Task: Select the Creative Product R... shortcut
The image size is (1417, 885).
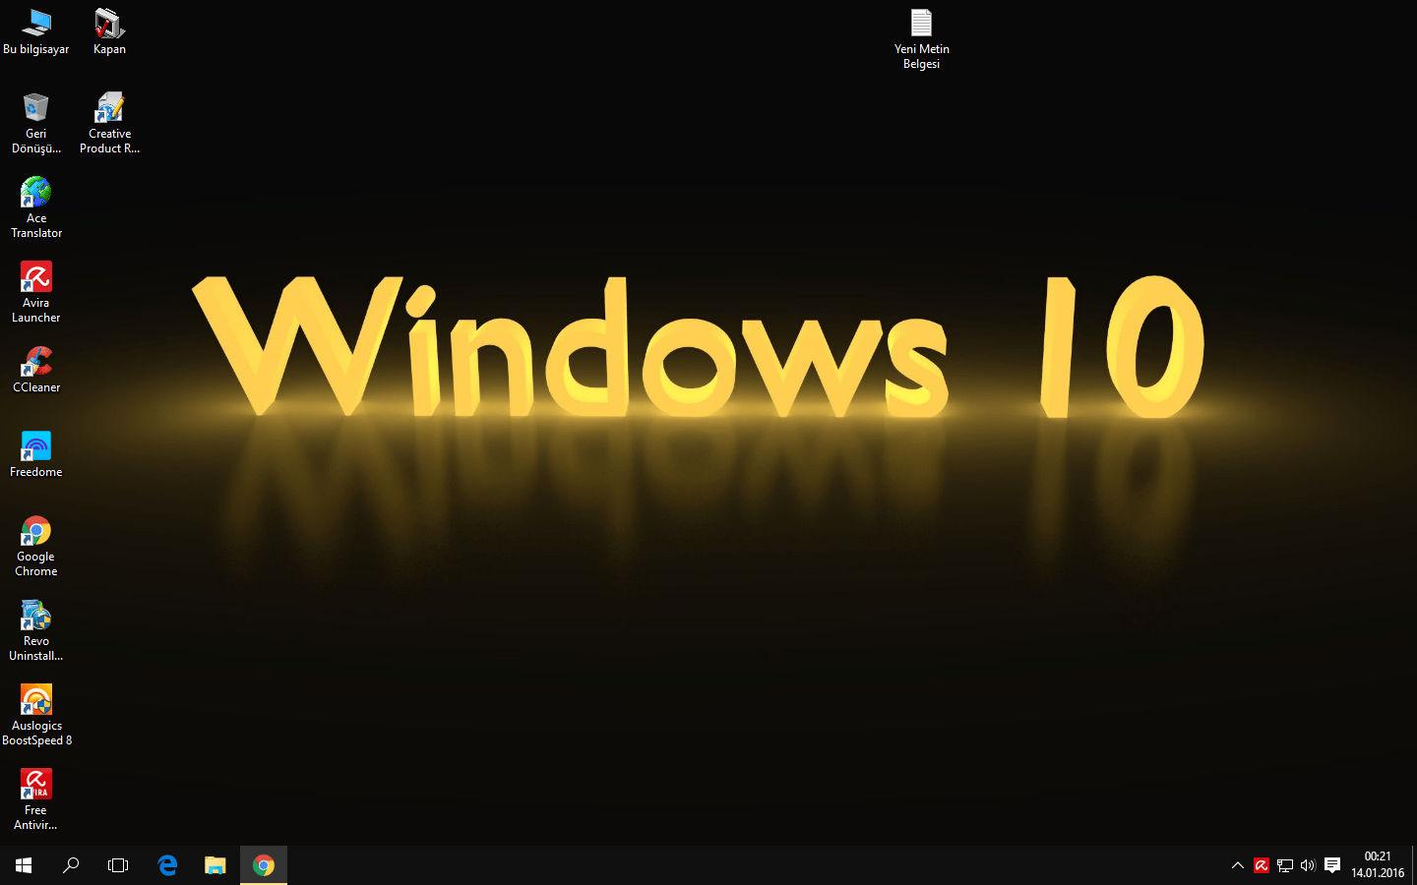Action: pyautogui.click(x=109, y=123)
